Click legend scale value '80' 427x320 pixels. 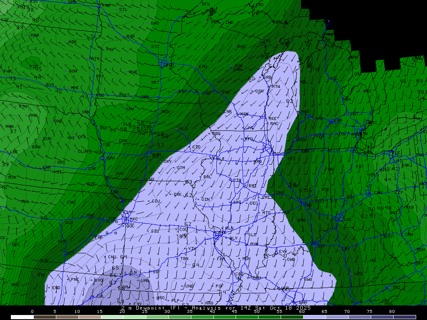392,311
